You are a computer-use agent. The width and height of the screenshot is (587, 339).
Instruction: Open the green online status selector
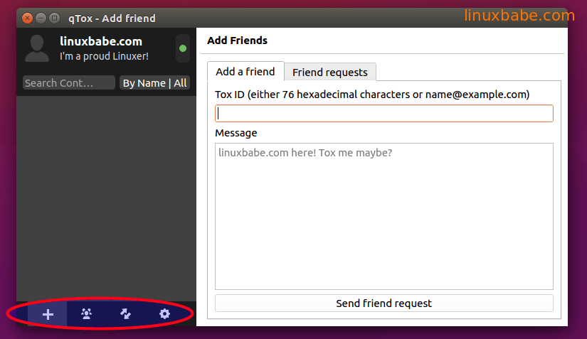click(x=183, y=48)
